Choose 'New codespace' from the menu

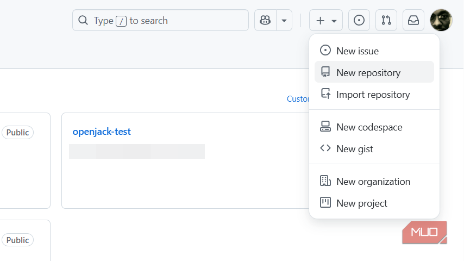coord(374,127)
